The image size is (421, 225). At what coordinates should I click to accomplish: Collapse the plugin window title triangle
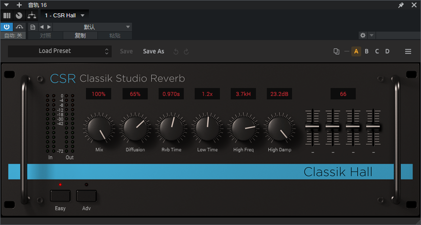coord(7,5)
